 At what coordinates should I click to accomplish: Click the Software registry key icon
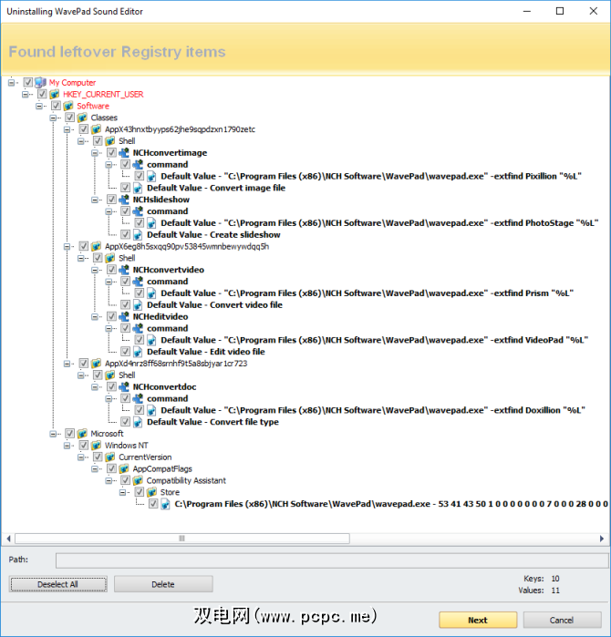tap(68, 106)
